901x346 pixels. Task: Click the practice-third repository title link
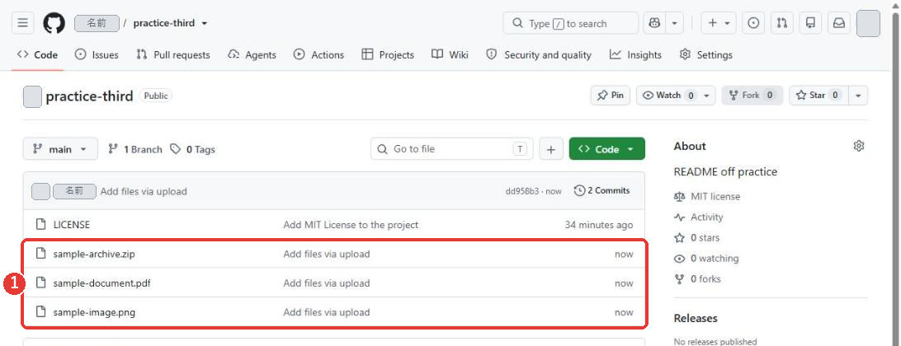[89, 96]
